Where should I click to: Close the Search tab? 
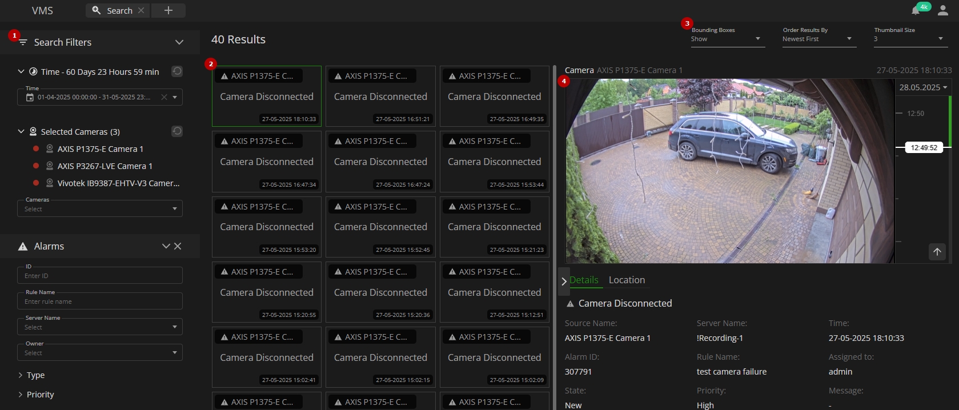pos(141,10)
